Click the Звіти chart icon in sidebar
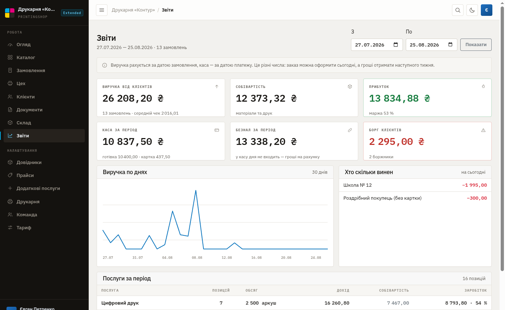The image size is (505, 310). 10,136
